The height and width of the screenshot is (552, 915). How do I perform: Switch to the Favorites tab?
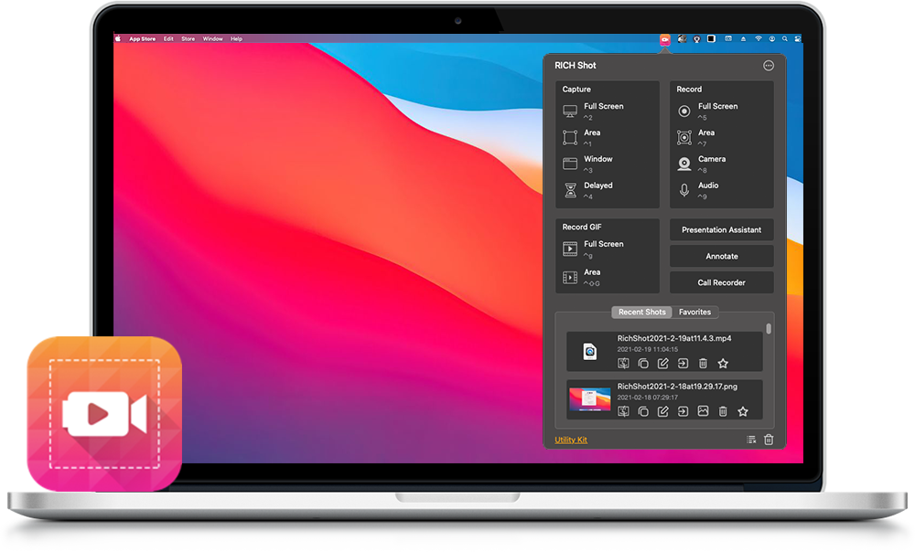694,312
